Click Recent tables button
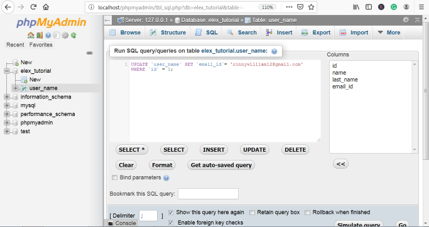The image size is (429, 227). (x=15, y=45)
